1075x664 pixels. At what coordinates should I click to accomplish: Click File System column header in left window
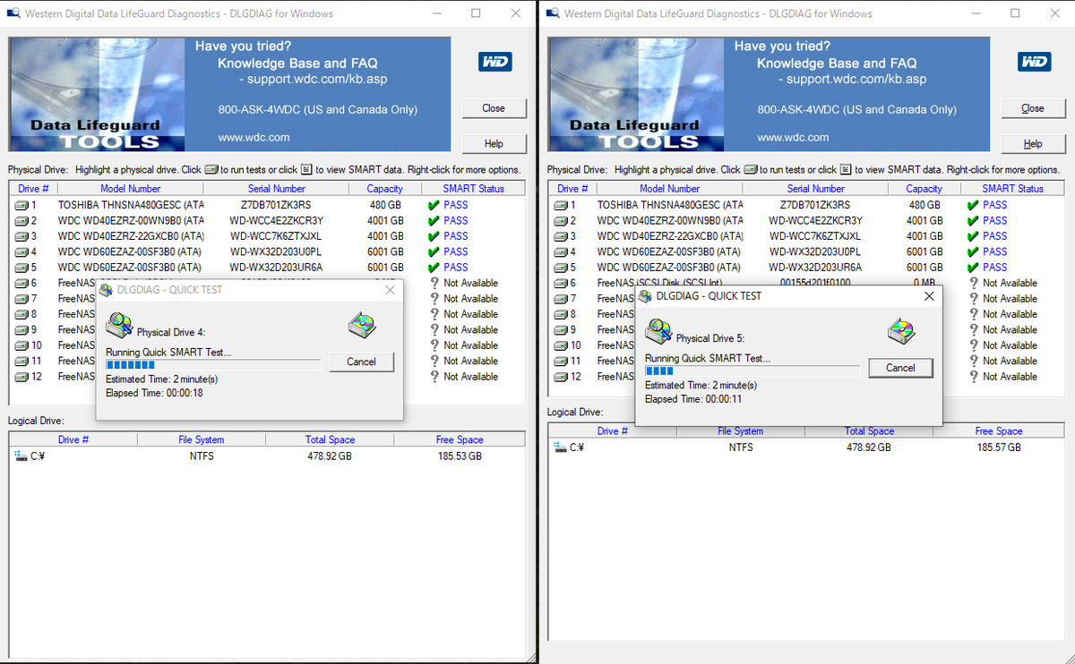coord(202,439)
